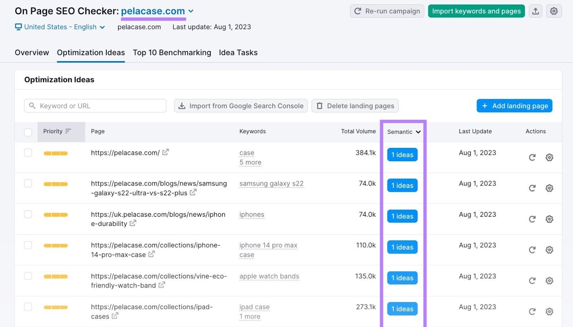Click the 'samsung galaxy s22' keyword link

(x=271, y=183)
